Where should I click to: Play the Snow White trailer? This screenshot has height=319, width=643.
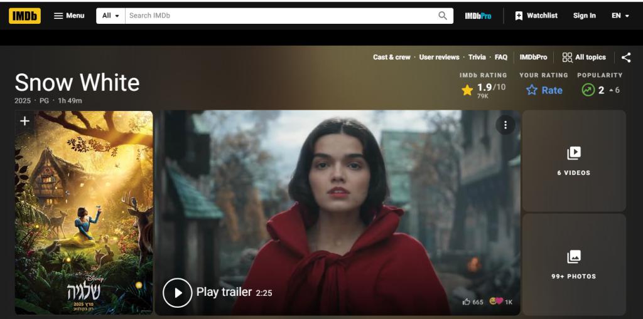178,293
